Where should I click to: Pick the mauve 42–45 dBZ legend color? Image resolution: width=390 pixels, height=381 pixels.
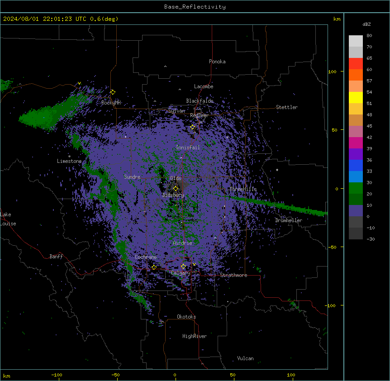click(x=356, y=132)
